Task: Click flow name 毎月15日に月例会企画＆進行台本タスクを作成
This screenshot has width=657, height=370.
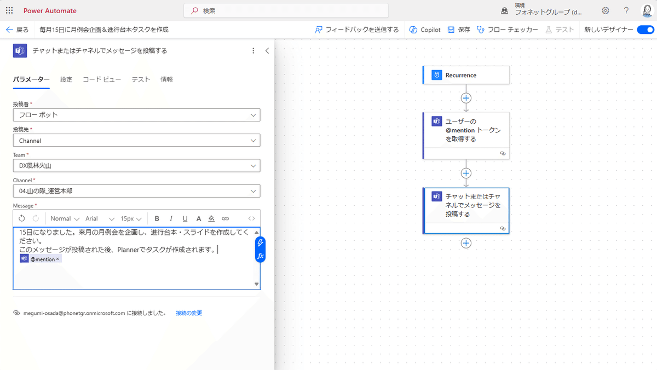Action: (x=104, y=30)
